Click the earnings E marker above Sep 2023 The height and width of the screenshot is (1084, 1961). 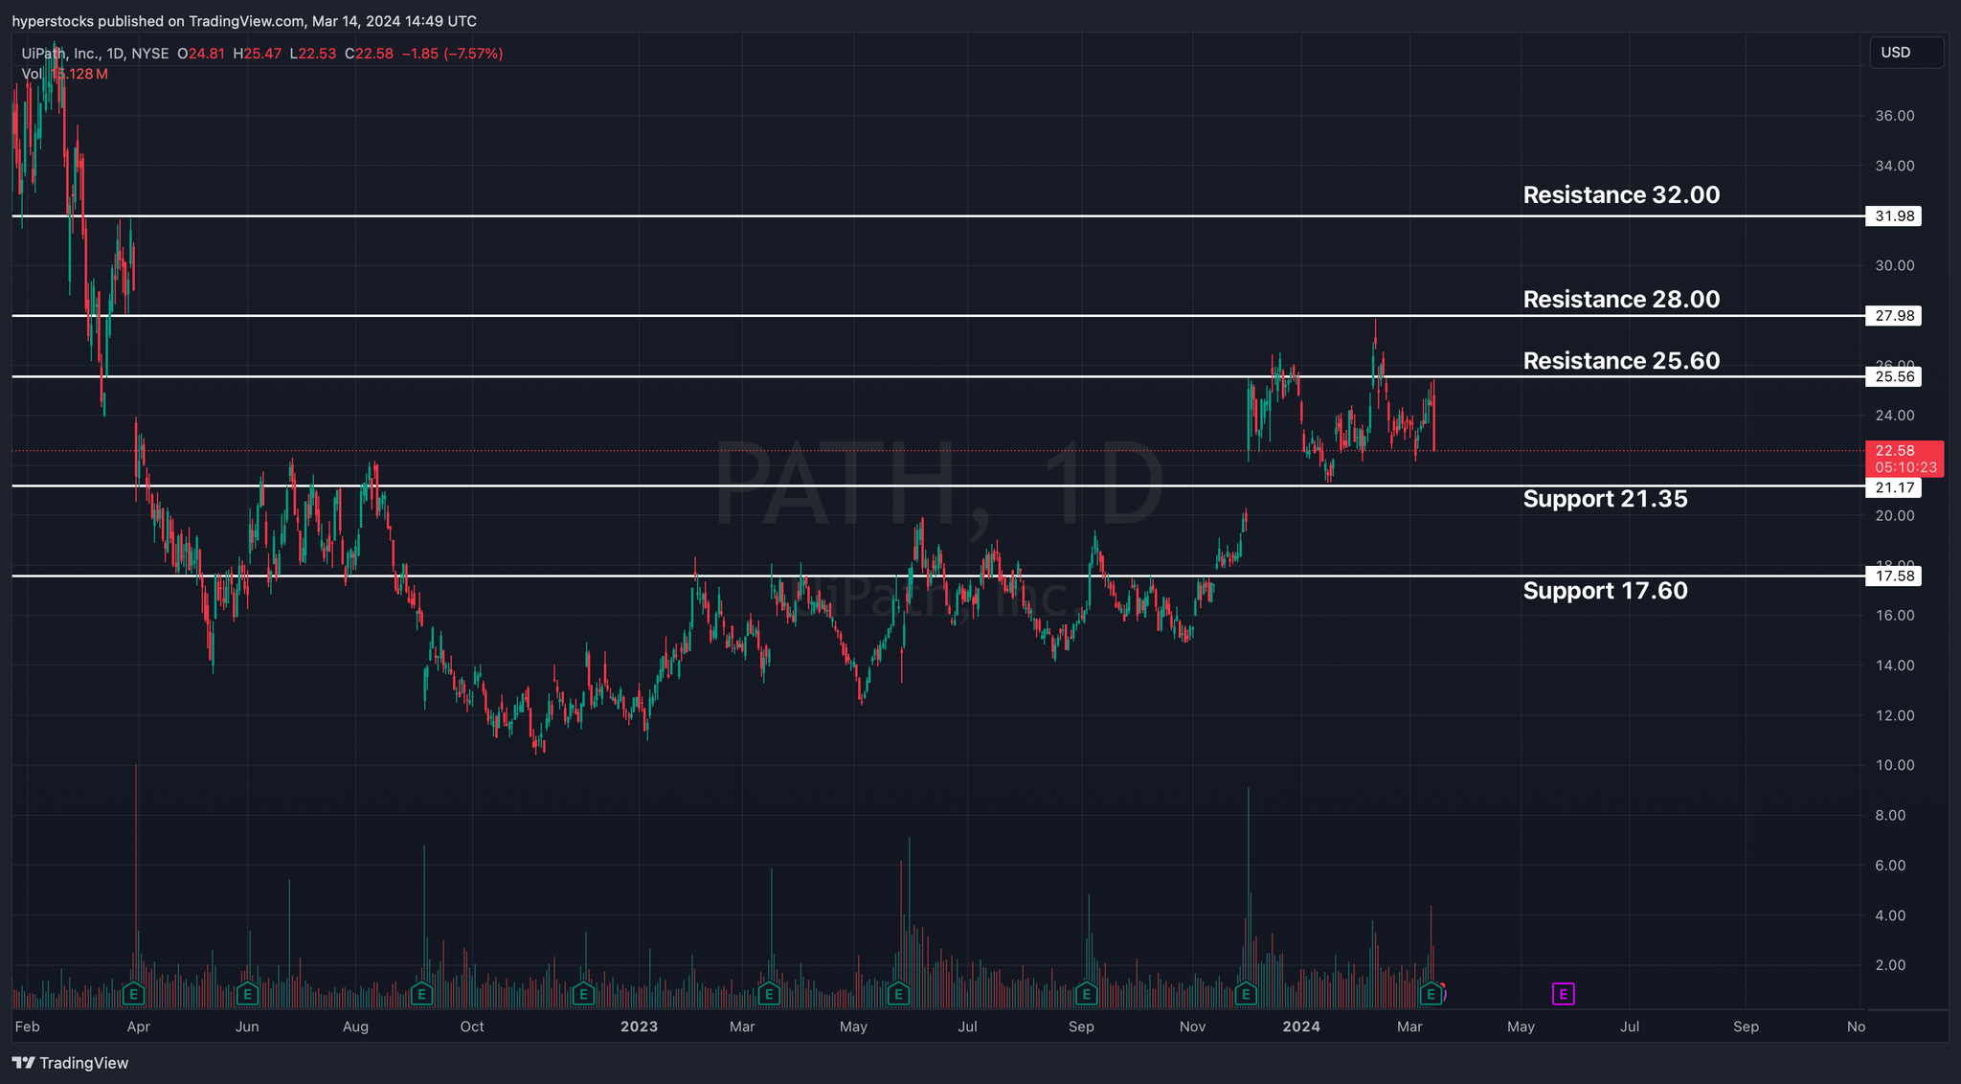pyautogui.click(x=1085, y=994)
